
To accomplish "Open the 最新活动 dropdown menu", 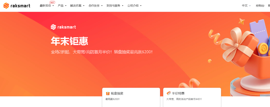I will (x=47, y=6).
